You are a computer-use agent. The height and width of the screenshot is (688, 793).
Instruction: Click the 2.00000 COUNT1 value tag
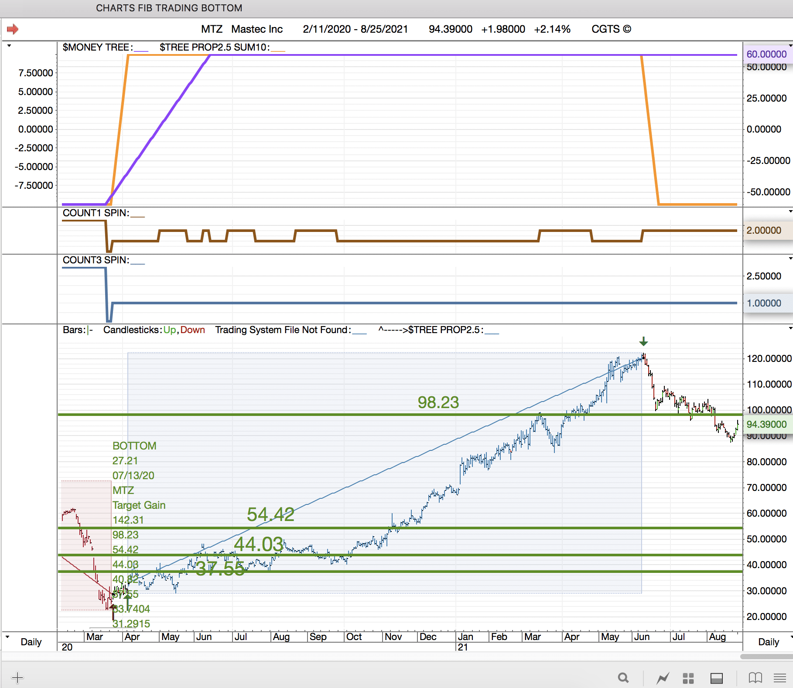coord(768,230)
